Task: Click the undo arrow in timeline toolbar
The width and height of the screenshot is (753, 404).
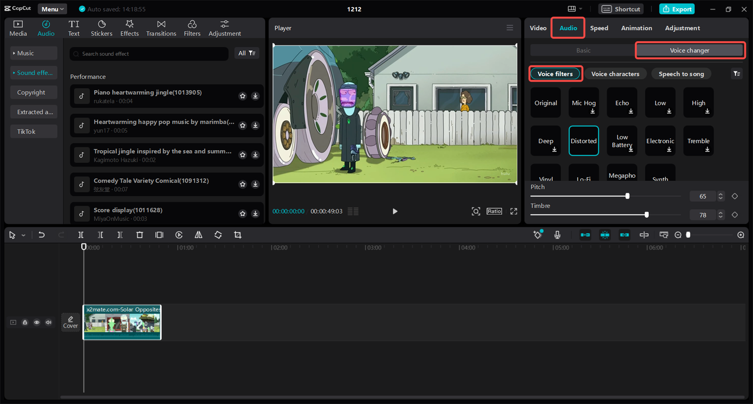Action: (41, 235)
